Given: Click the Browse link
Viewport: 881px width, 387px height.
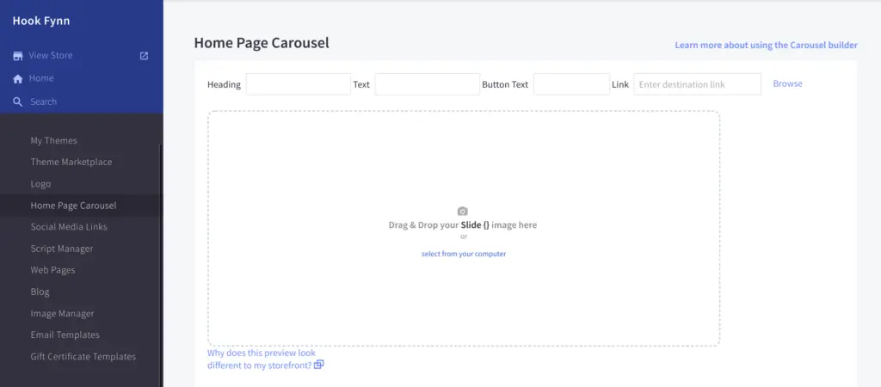Looking at the screenshot, I should point(787,83).
